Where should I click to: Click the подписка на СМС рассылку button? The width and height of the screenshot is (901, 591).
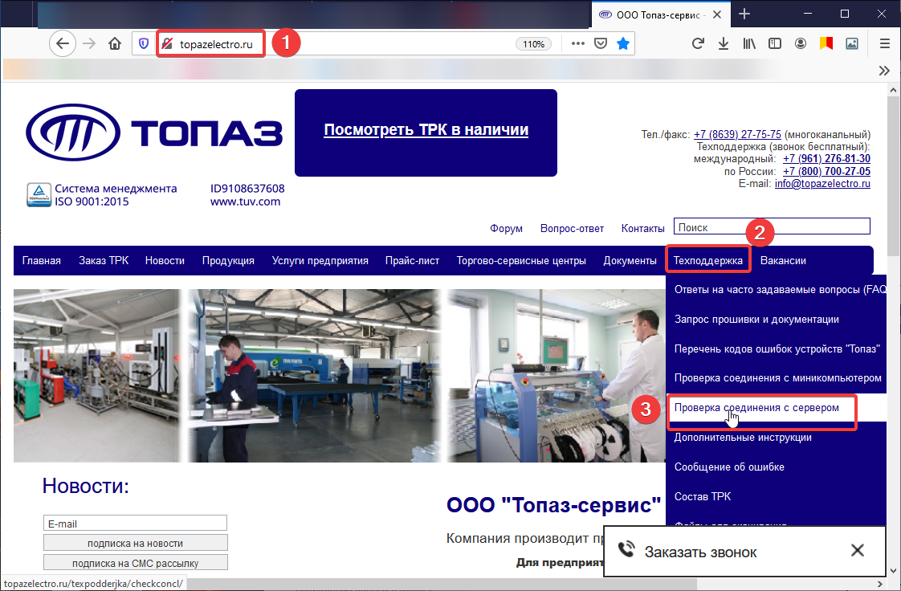135,563
